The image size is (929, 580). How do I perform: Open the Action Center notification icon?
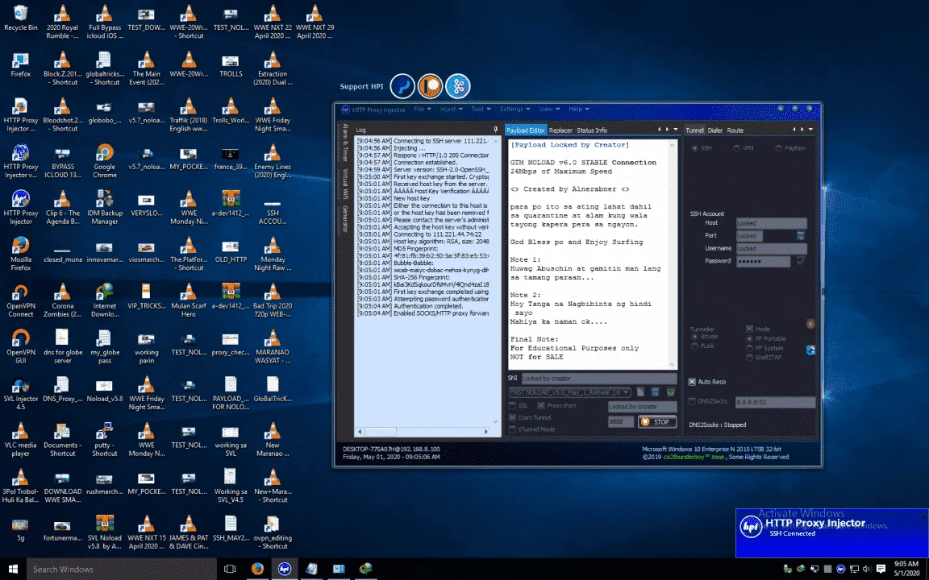(x=881, y=569)
